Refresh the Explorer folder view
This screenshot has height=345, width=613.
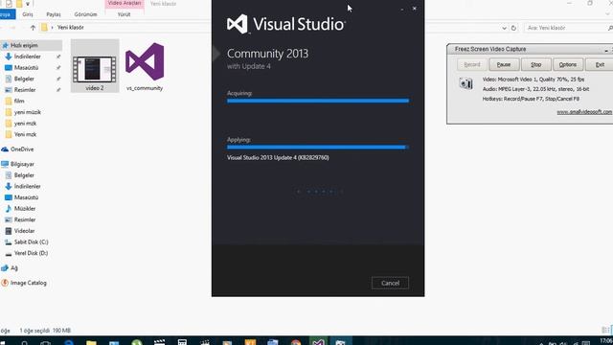513,28
